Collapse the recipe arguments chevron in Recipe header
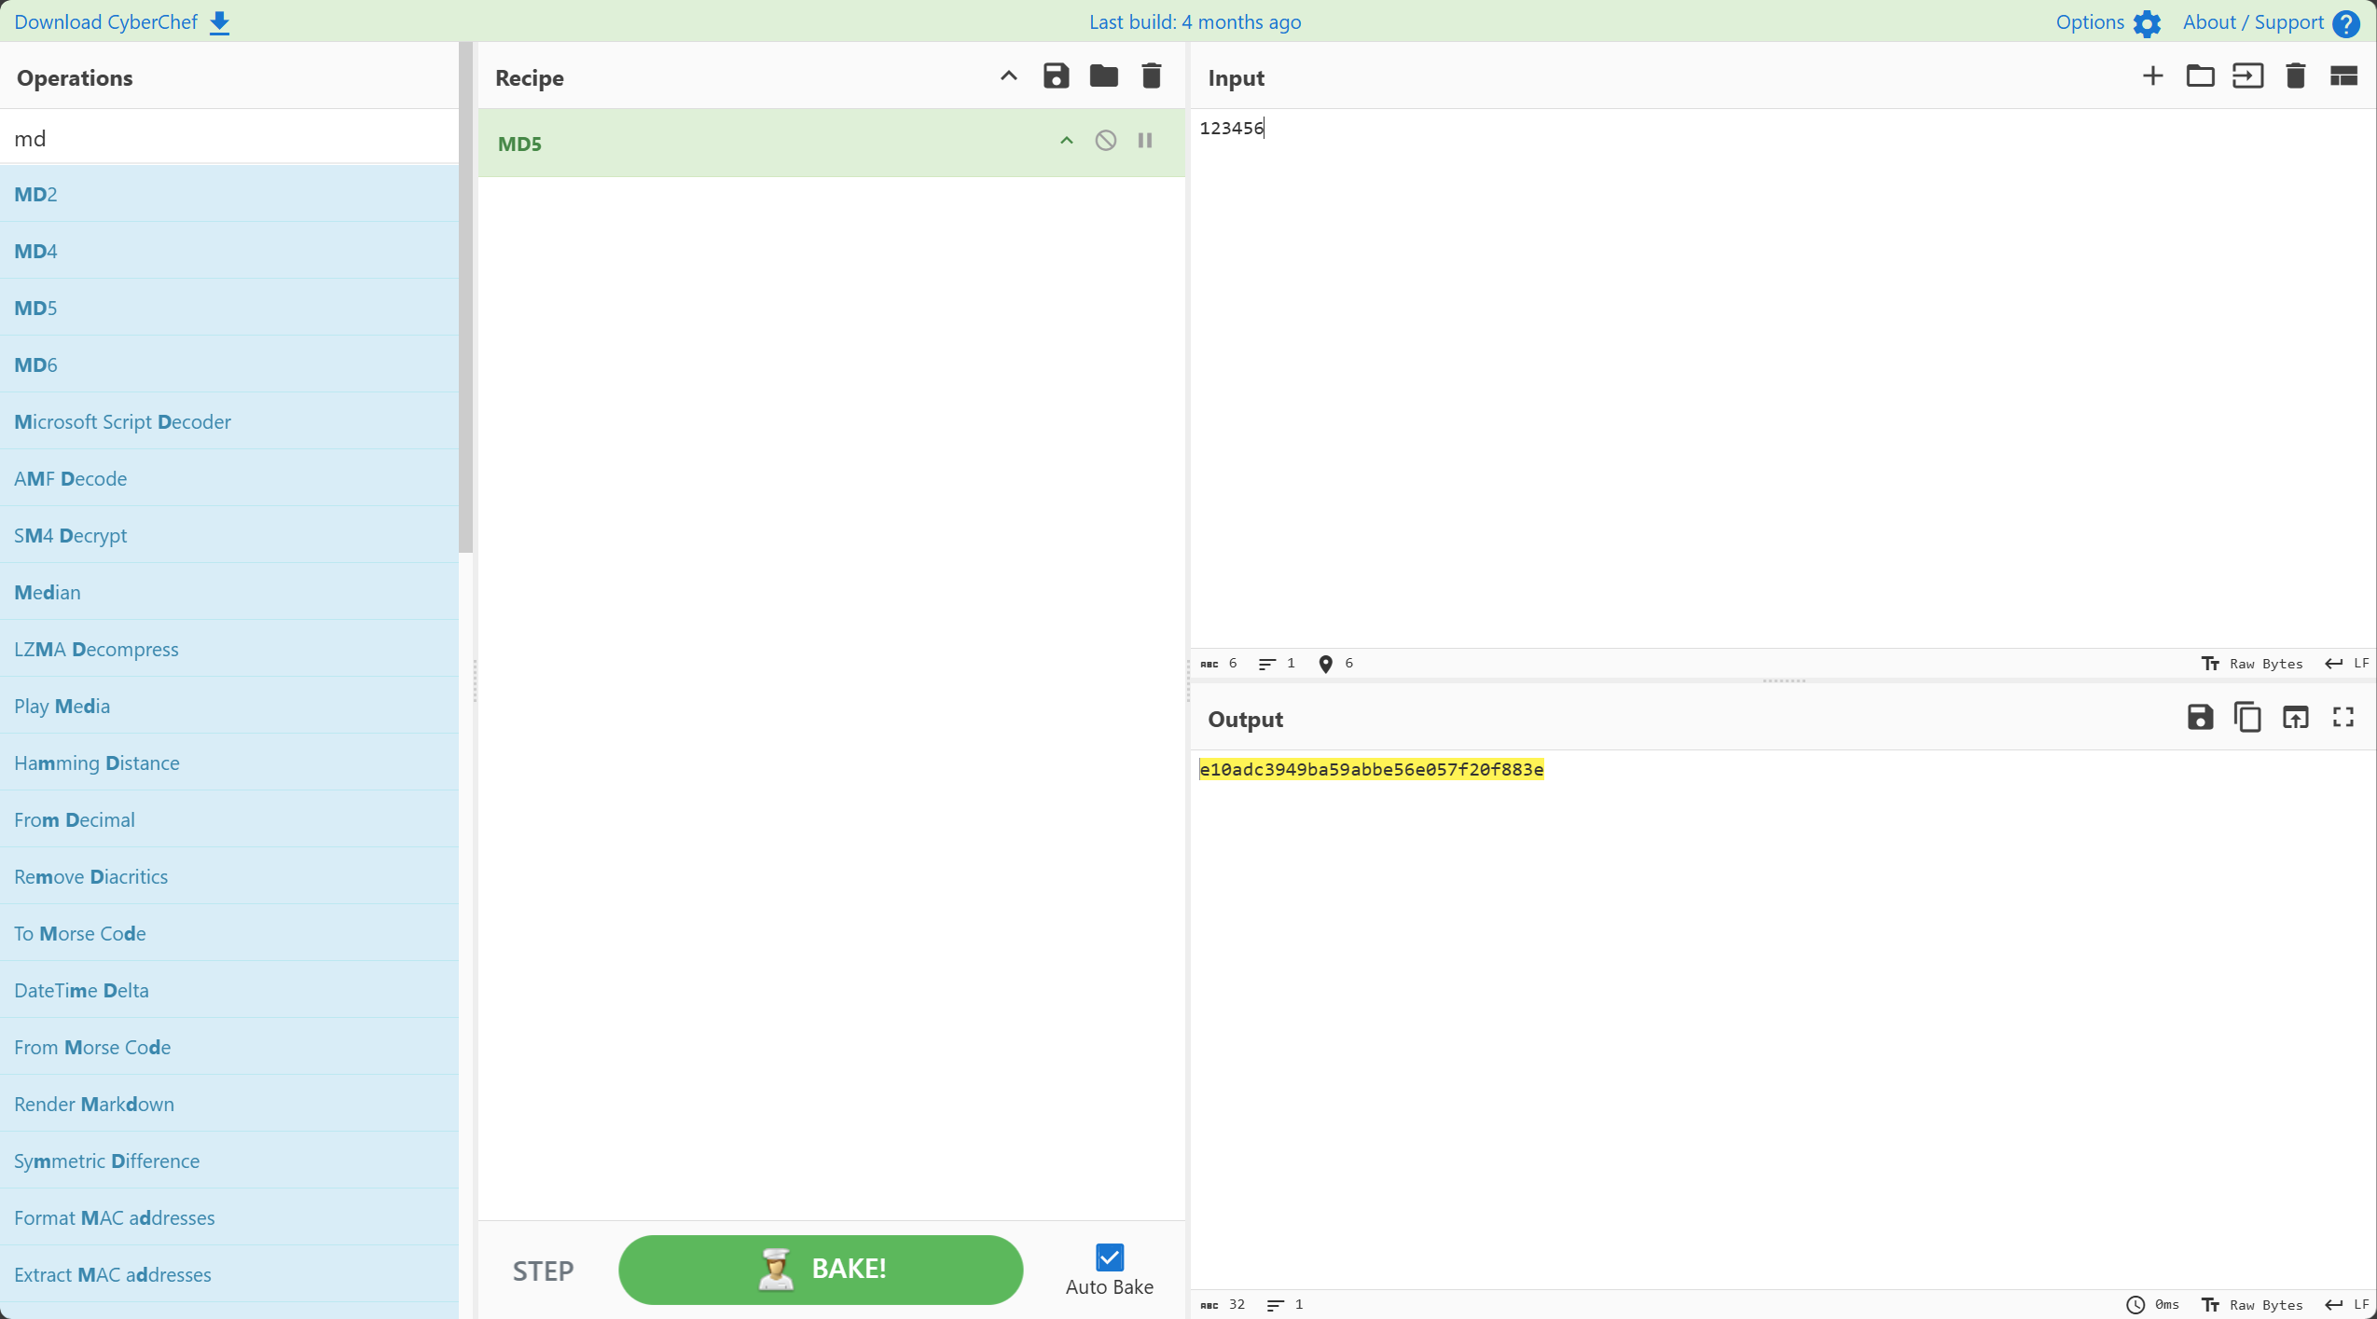The height and width of the screenshot is (1319, 2377). (1008, 76)
